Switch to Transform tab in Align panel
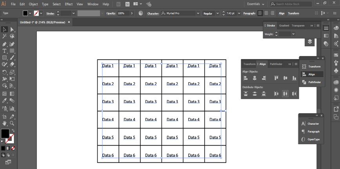This screenshot has width=340, height=169. (249, 64)
